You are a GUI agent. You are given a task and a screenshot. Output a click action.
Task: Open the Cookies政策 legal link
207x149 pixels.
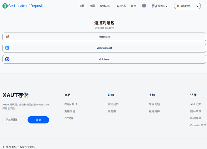tap(198, 125)
